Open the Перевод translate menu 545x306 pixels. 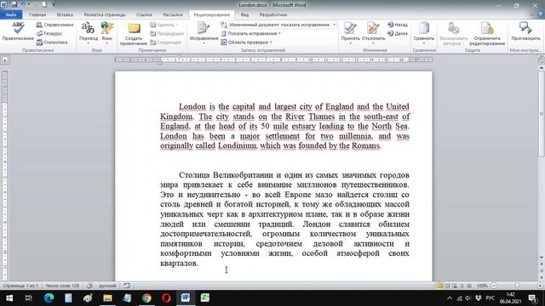[89, 32]
